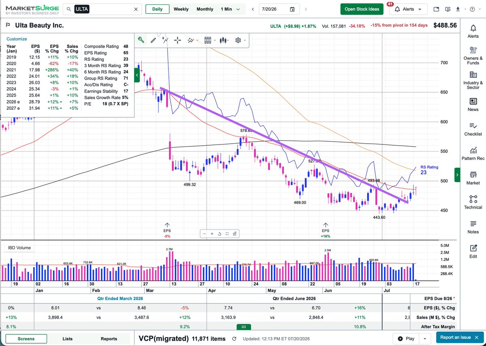This screenshot has height=346, width=486.
Task: Open the Alerts panel in right sidebar
Action: 473,31
